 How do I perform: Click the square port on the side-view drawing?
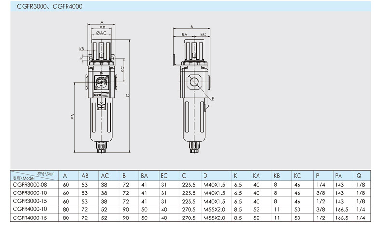pos(195,81)
